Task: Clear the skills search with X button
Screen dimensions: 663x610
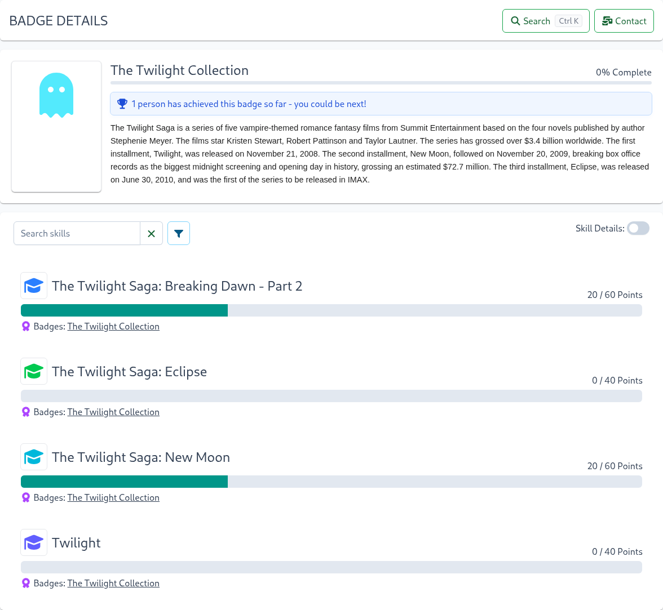Action: 151,233
